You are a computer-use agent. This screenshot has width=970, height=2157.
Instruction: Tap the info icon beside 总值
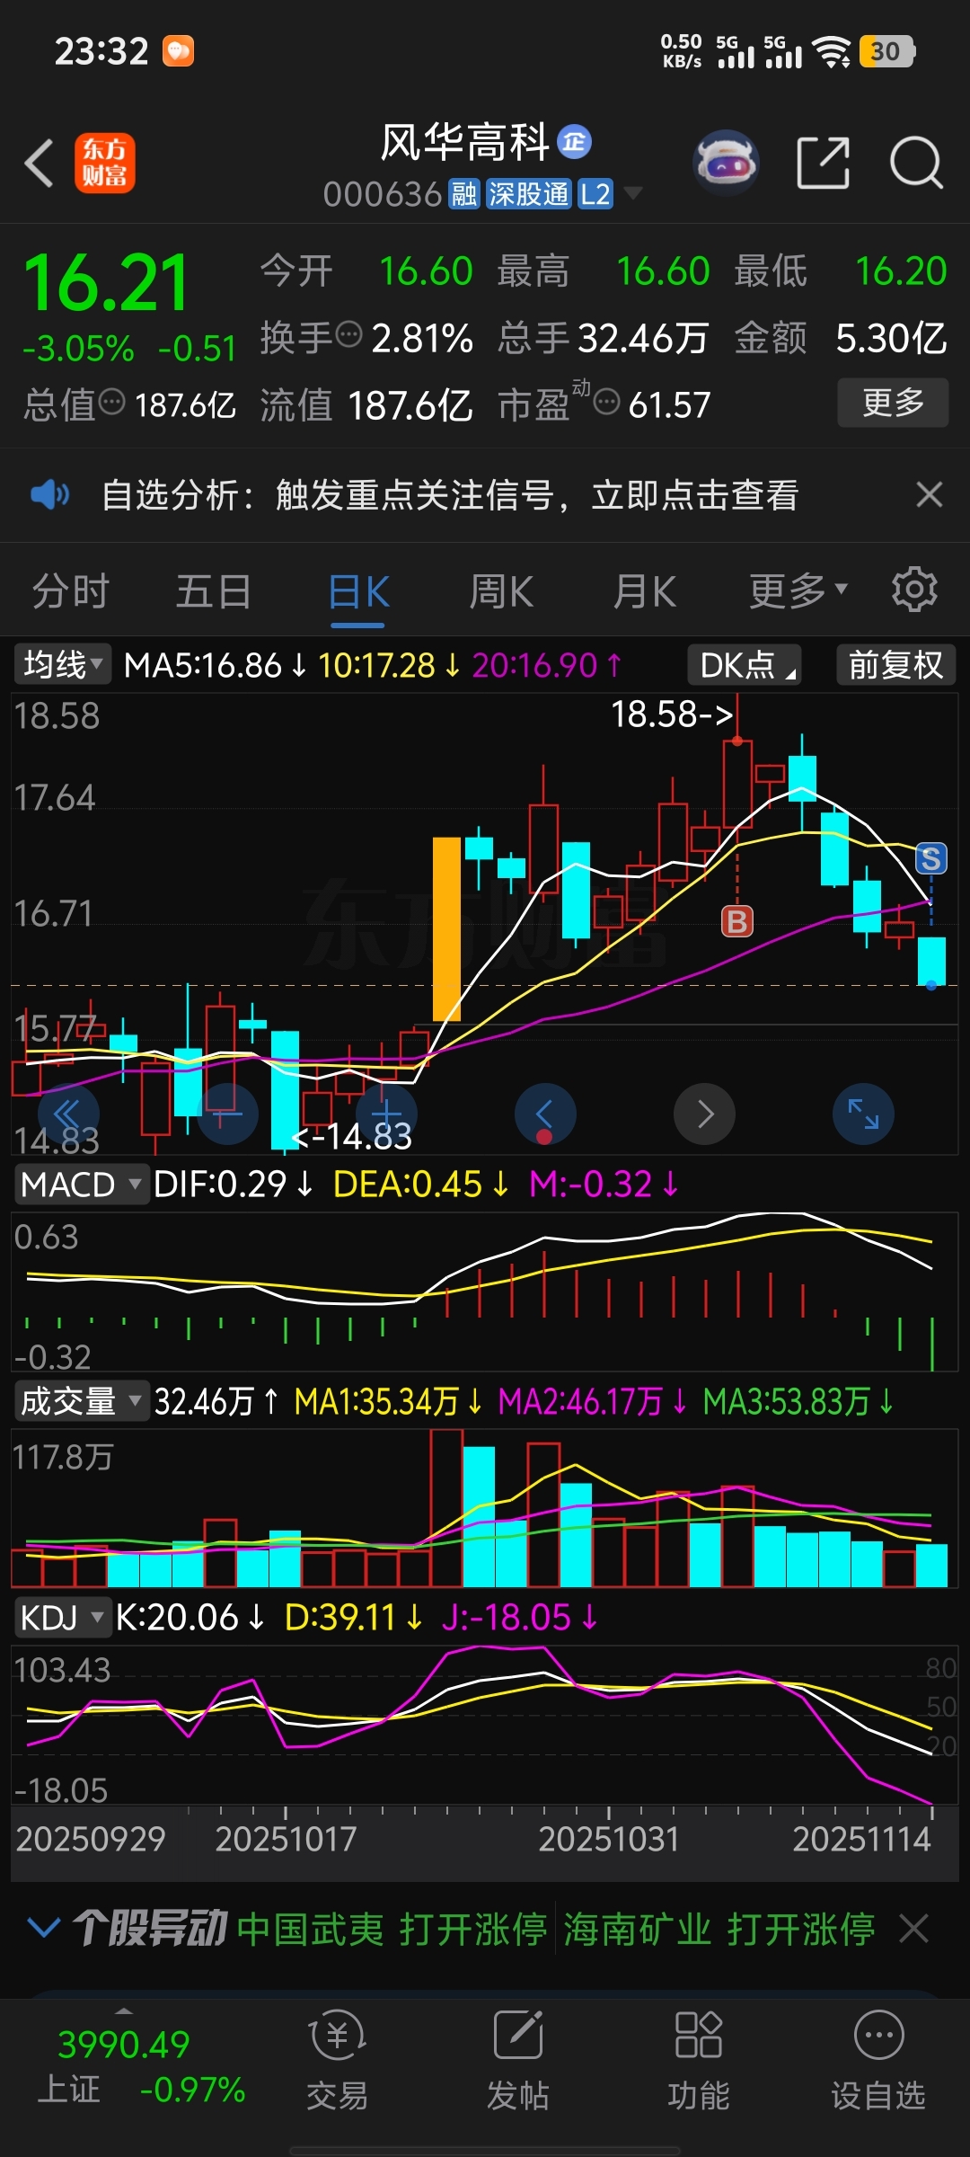click(x=111, y=402)
